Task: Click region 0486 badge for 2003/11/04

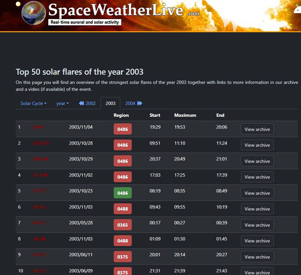Action: [x=123, y=129]
